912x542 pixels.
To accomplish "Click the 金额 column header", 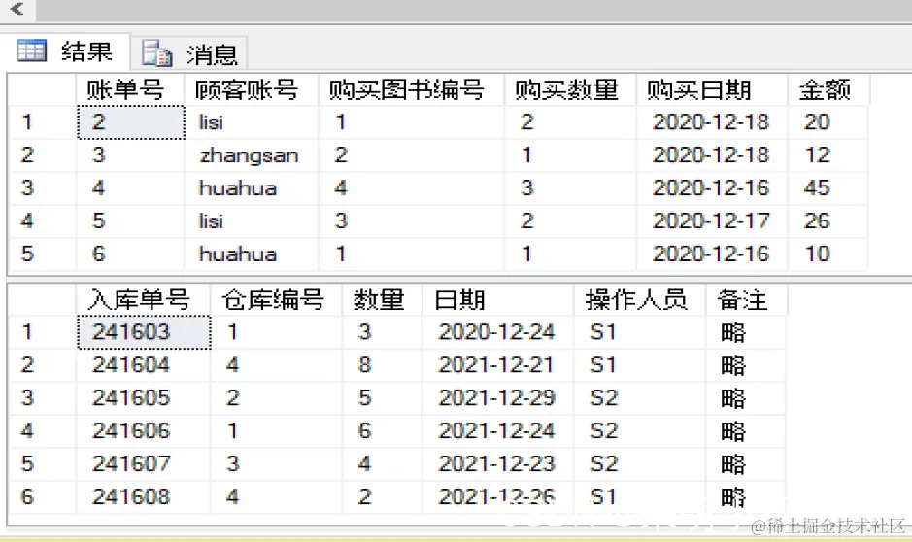I will (x=828, y=90).
